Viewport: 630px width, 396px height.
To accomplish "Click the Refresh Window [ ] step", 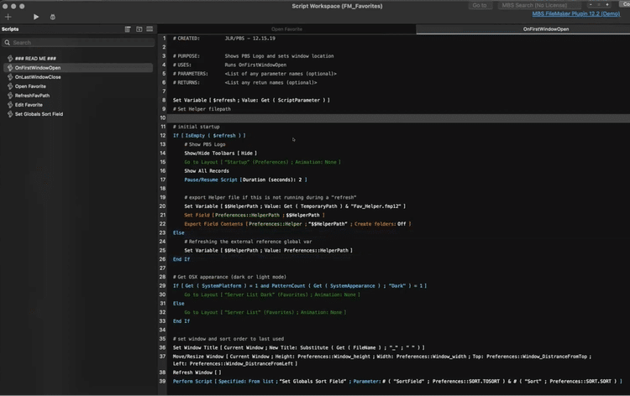I will click(197, 373).
